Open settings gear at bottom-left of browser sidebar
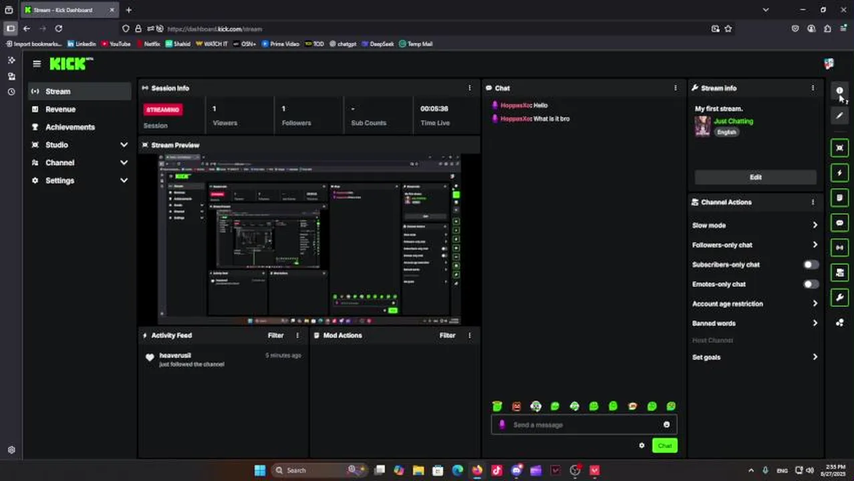 [x=11, y=450]
